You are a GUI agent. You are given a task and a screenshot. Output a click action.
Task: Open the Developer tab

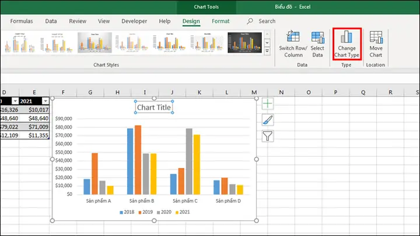pos(134,21)
